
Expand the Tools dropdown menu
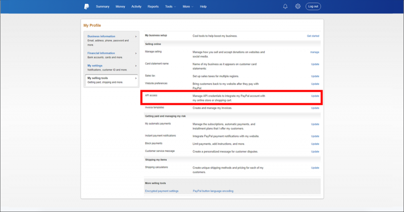pos(170,7)
